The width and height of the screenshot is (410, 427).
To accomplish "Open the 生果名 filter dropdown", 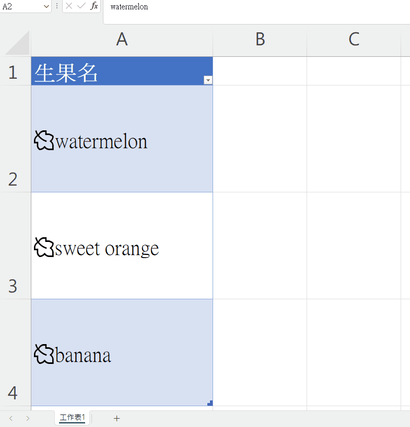I will tap(208, 80).
